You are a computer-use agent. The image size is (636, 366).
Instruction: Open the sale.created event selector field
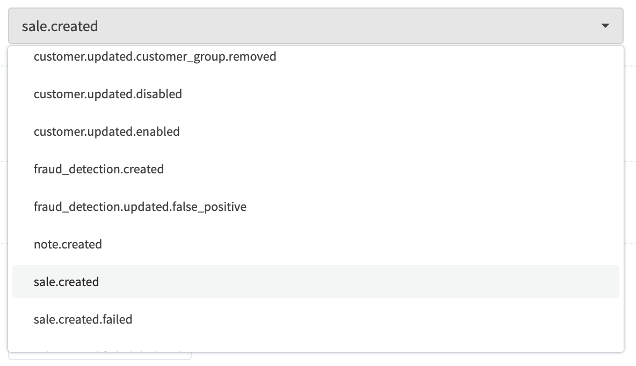point(315,26)
